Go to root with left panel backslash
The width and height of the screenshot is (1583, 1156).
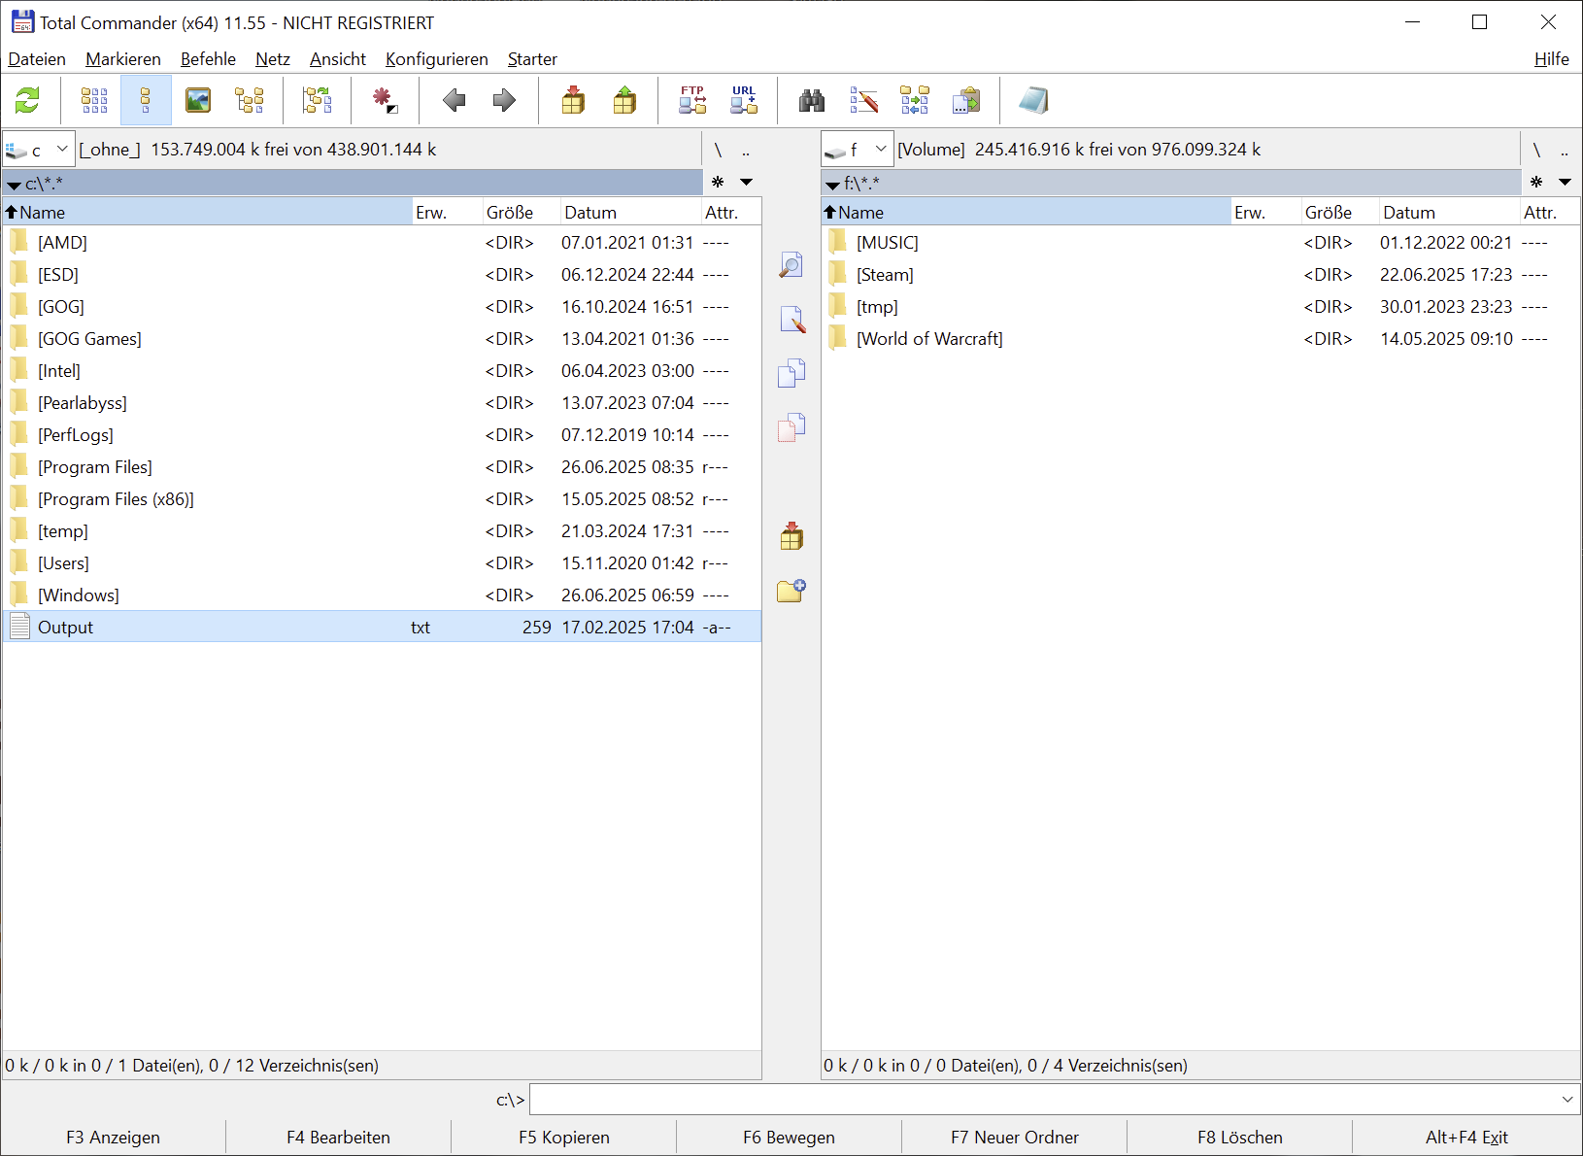[718, 150]
